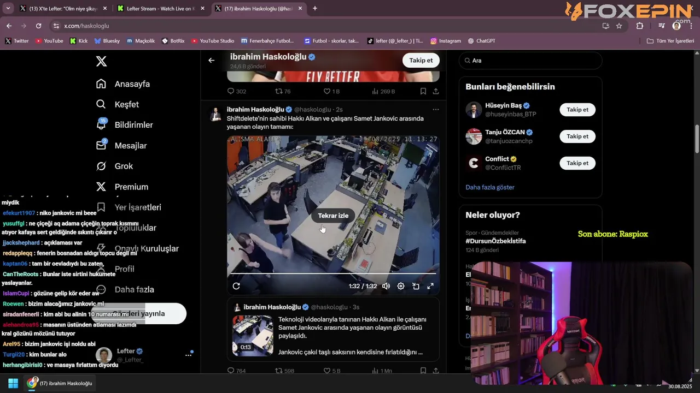Replay video with circular arrow icon

[x=236, y=286]
